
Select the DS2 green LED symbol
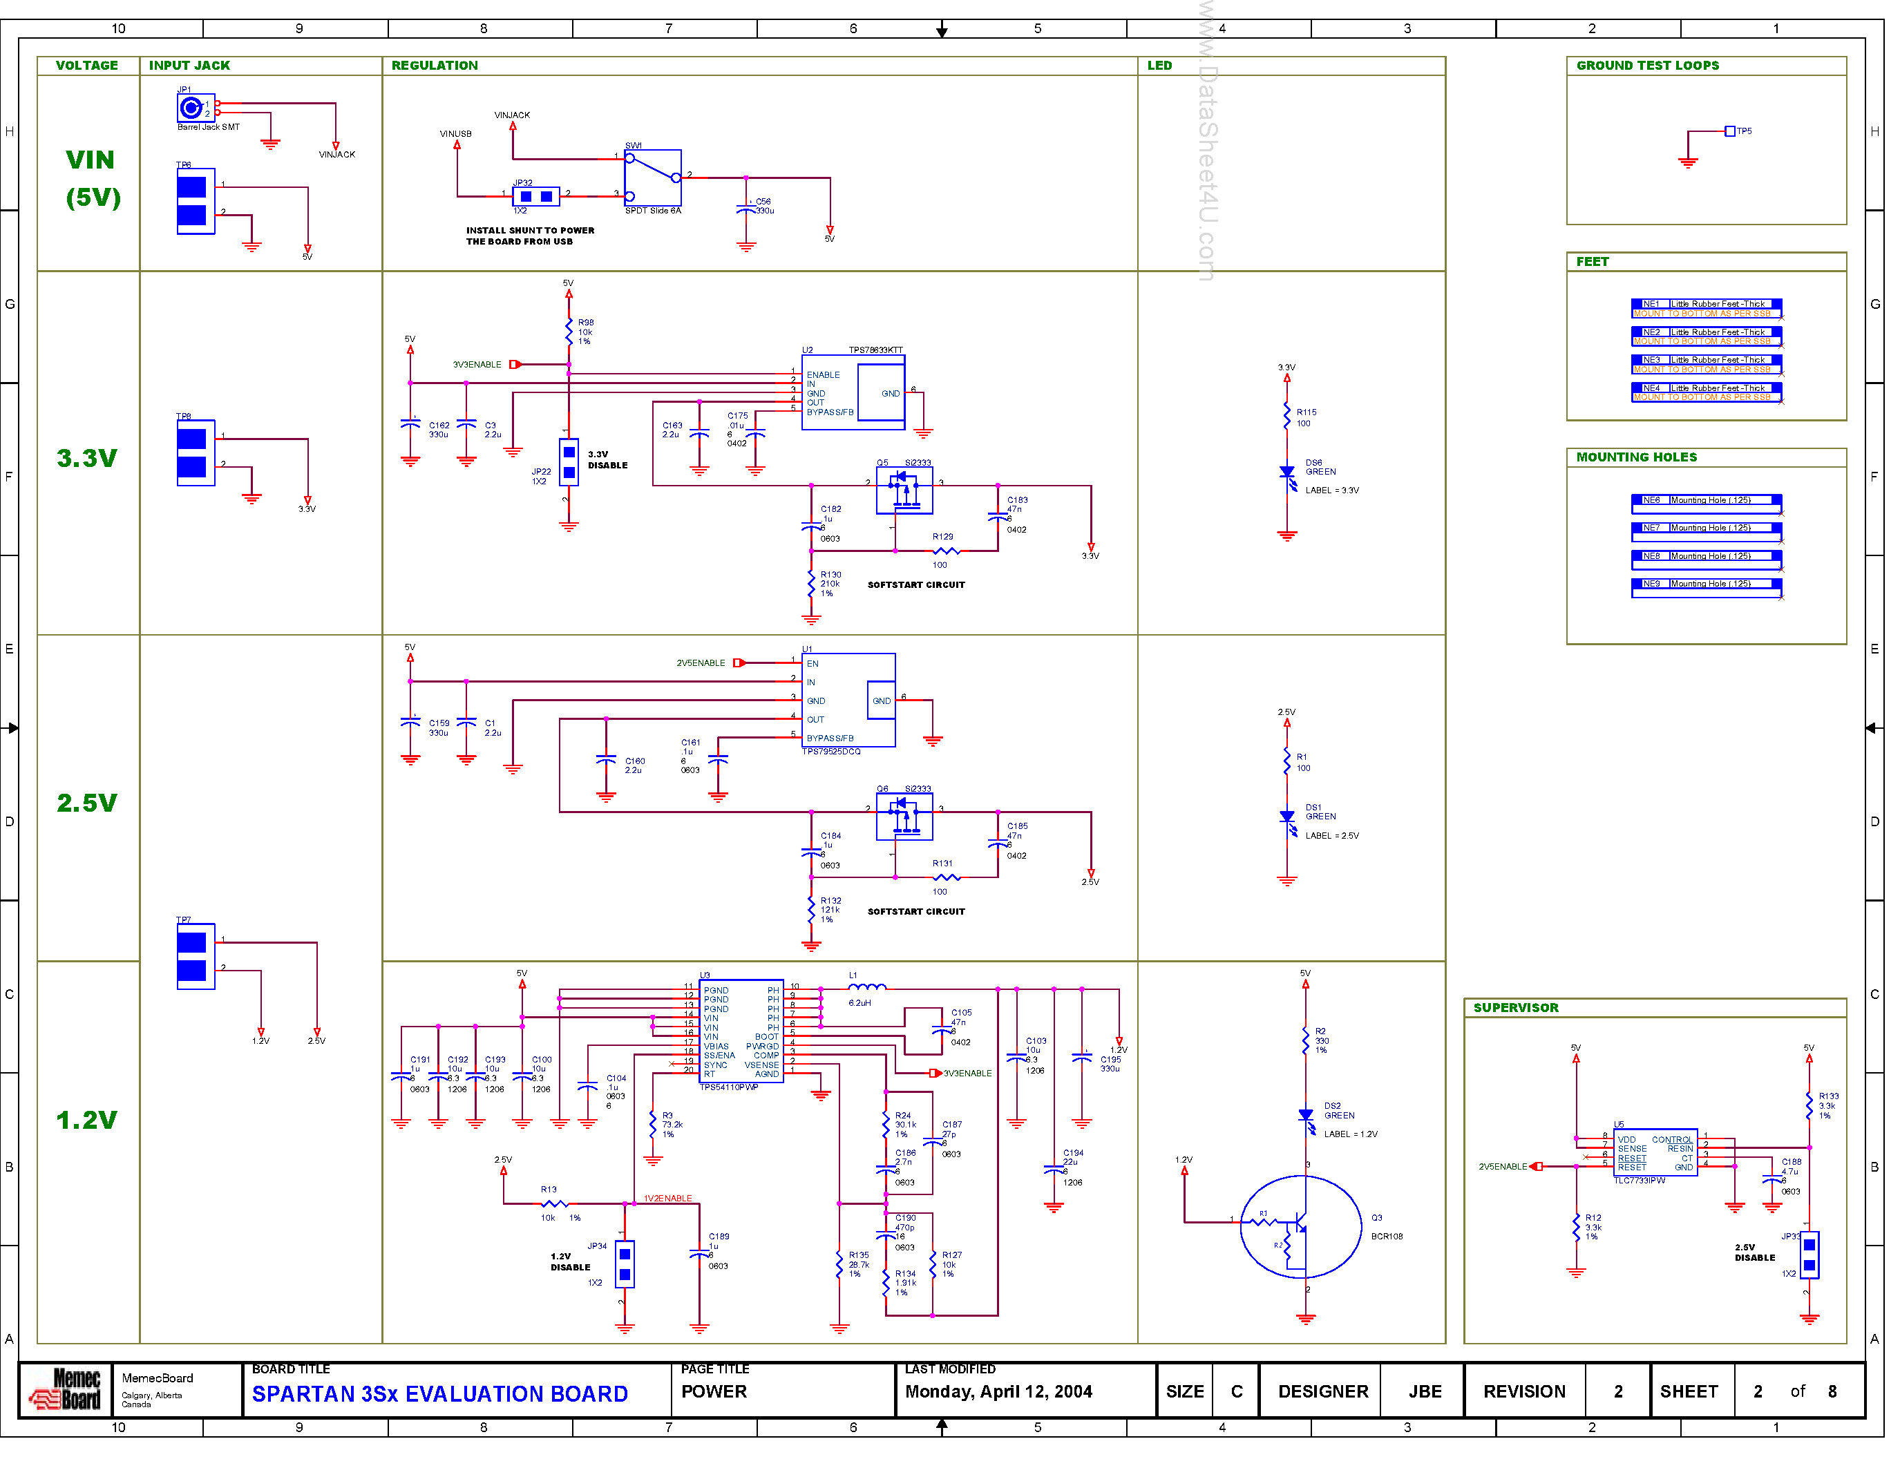coord(1307,1118)
